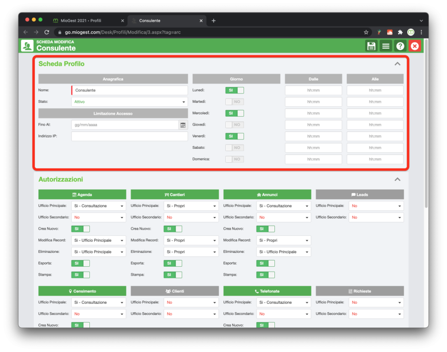Open the hamburger menu in green header
Viewport: 447px width, 352px height.
[x=385, y=46]
